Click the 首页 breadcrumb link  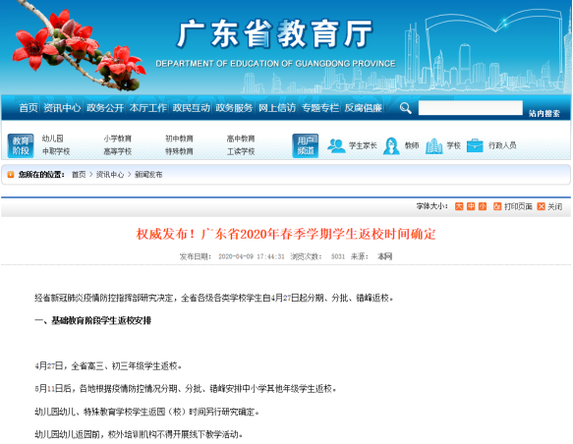[x=79, y=175]
